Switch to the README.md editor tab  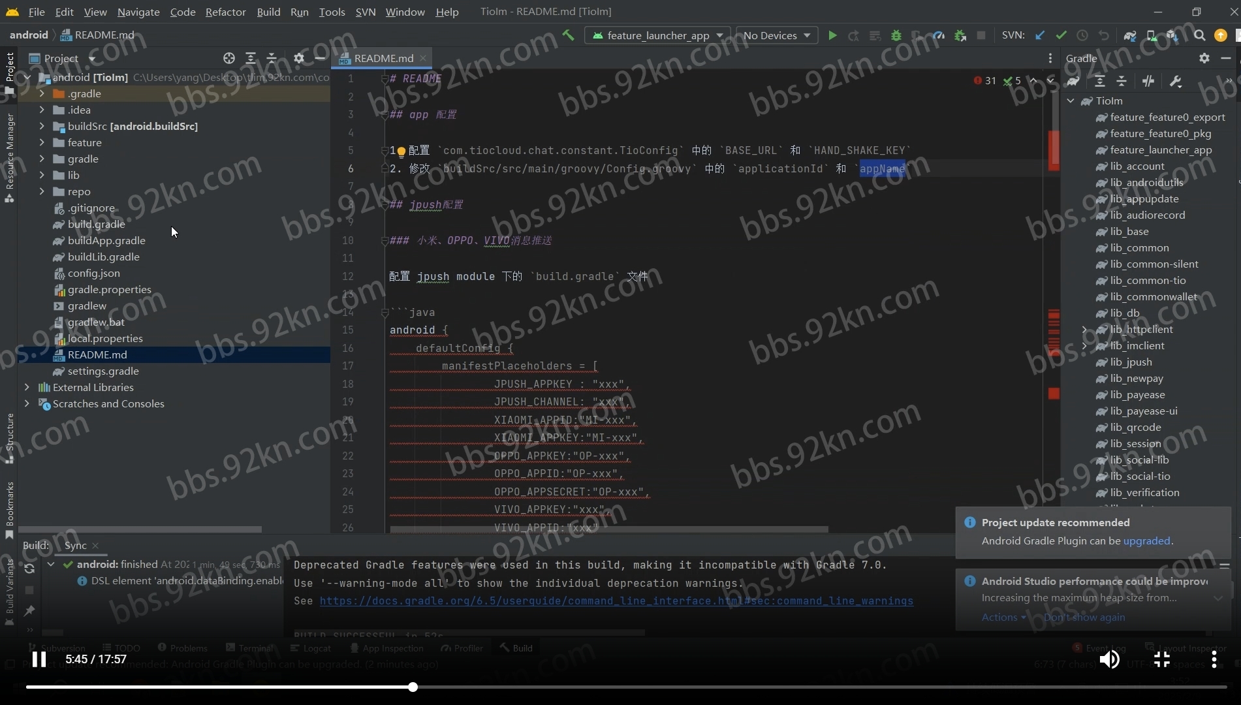383,58
